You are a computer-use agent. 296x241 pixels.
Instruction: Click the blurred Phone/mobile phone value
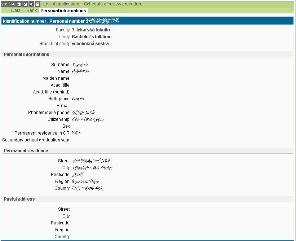pyautogui.click(x=83, y=113)
